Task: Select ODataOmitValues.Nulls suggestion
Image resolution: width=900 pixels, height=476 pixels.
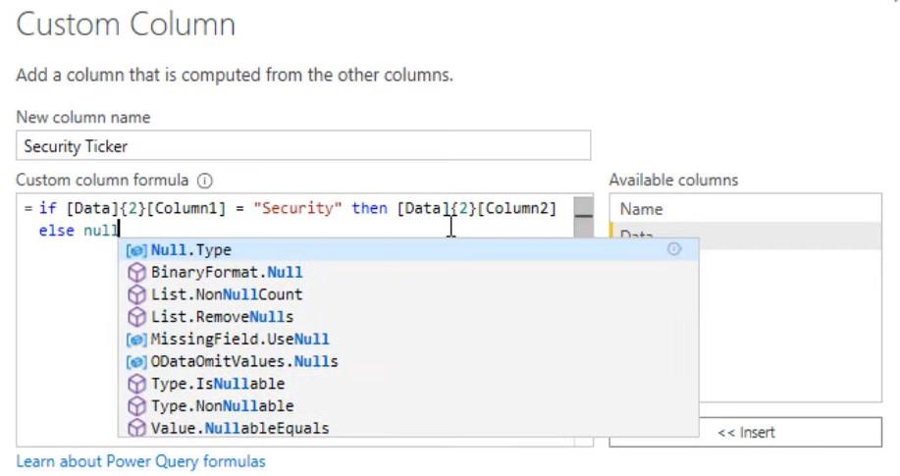Action: (x=408, y=362)
